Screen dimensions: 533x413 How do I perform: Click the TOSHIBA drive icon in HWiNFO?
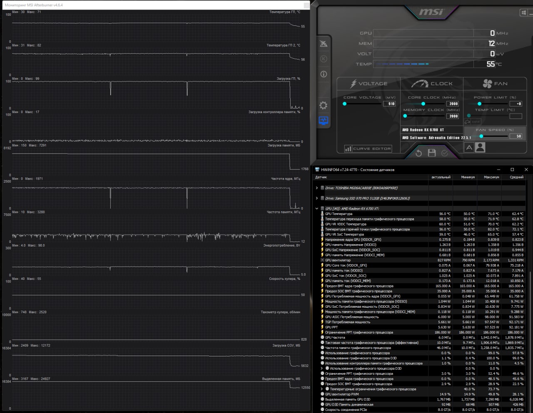322,188
